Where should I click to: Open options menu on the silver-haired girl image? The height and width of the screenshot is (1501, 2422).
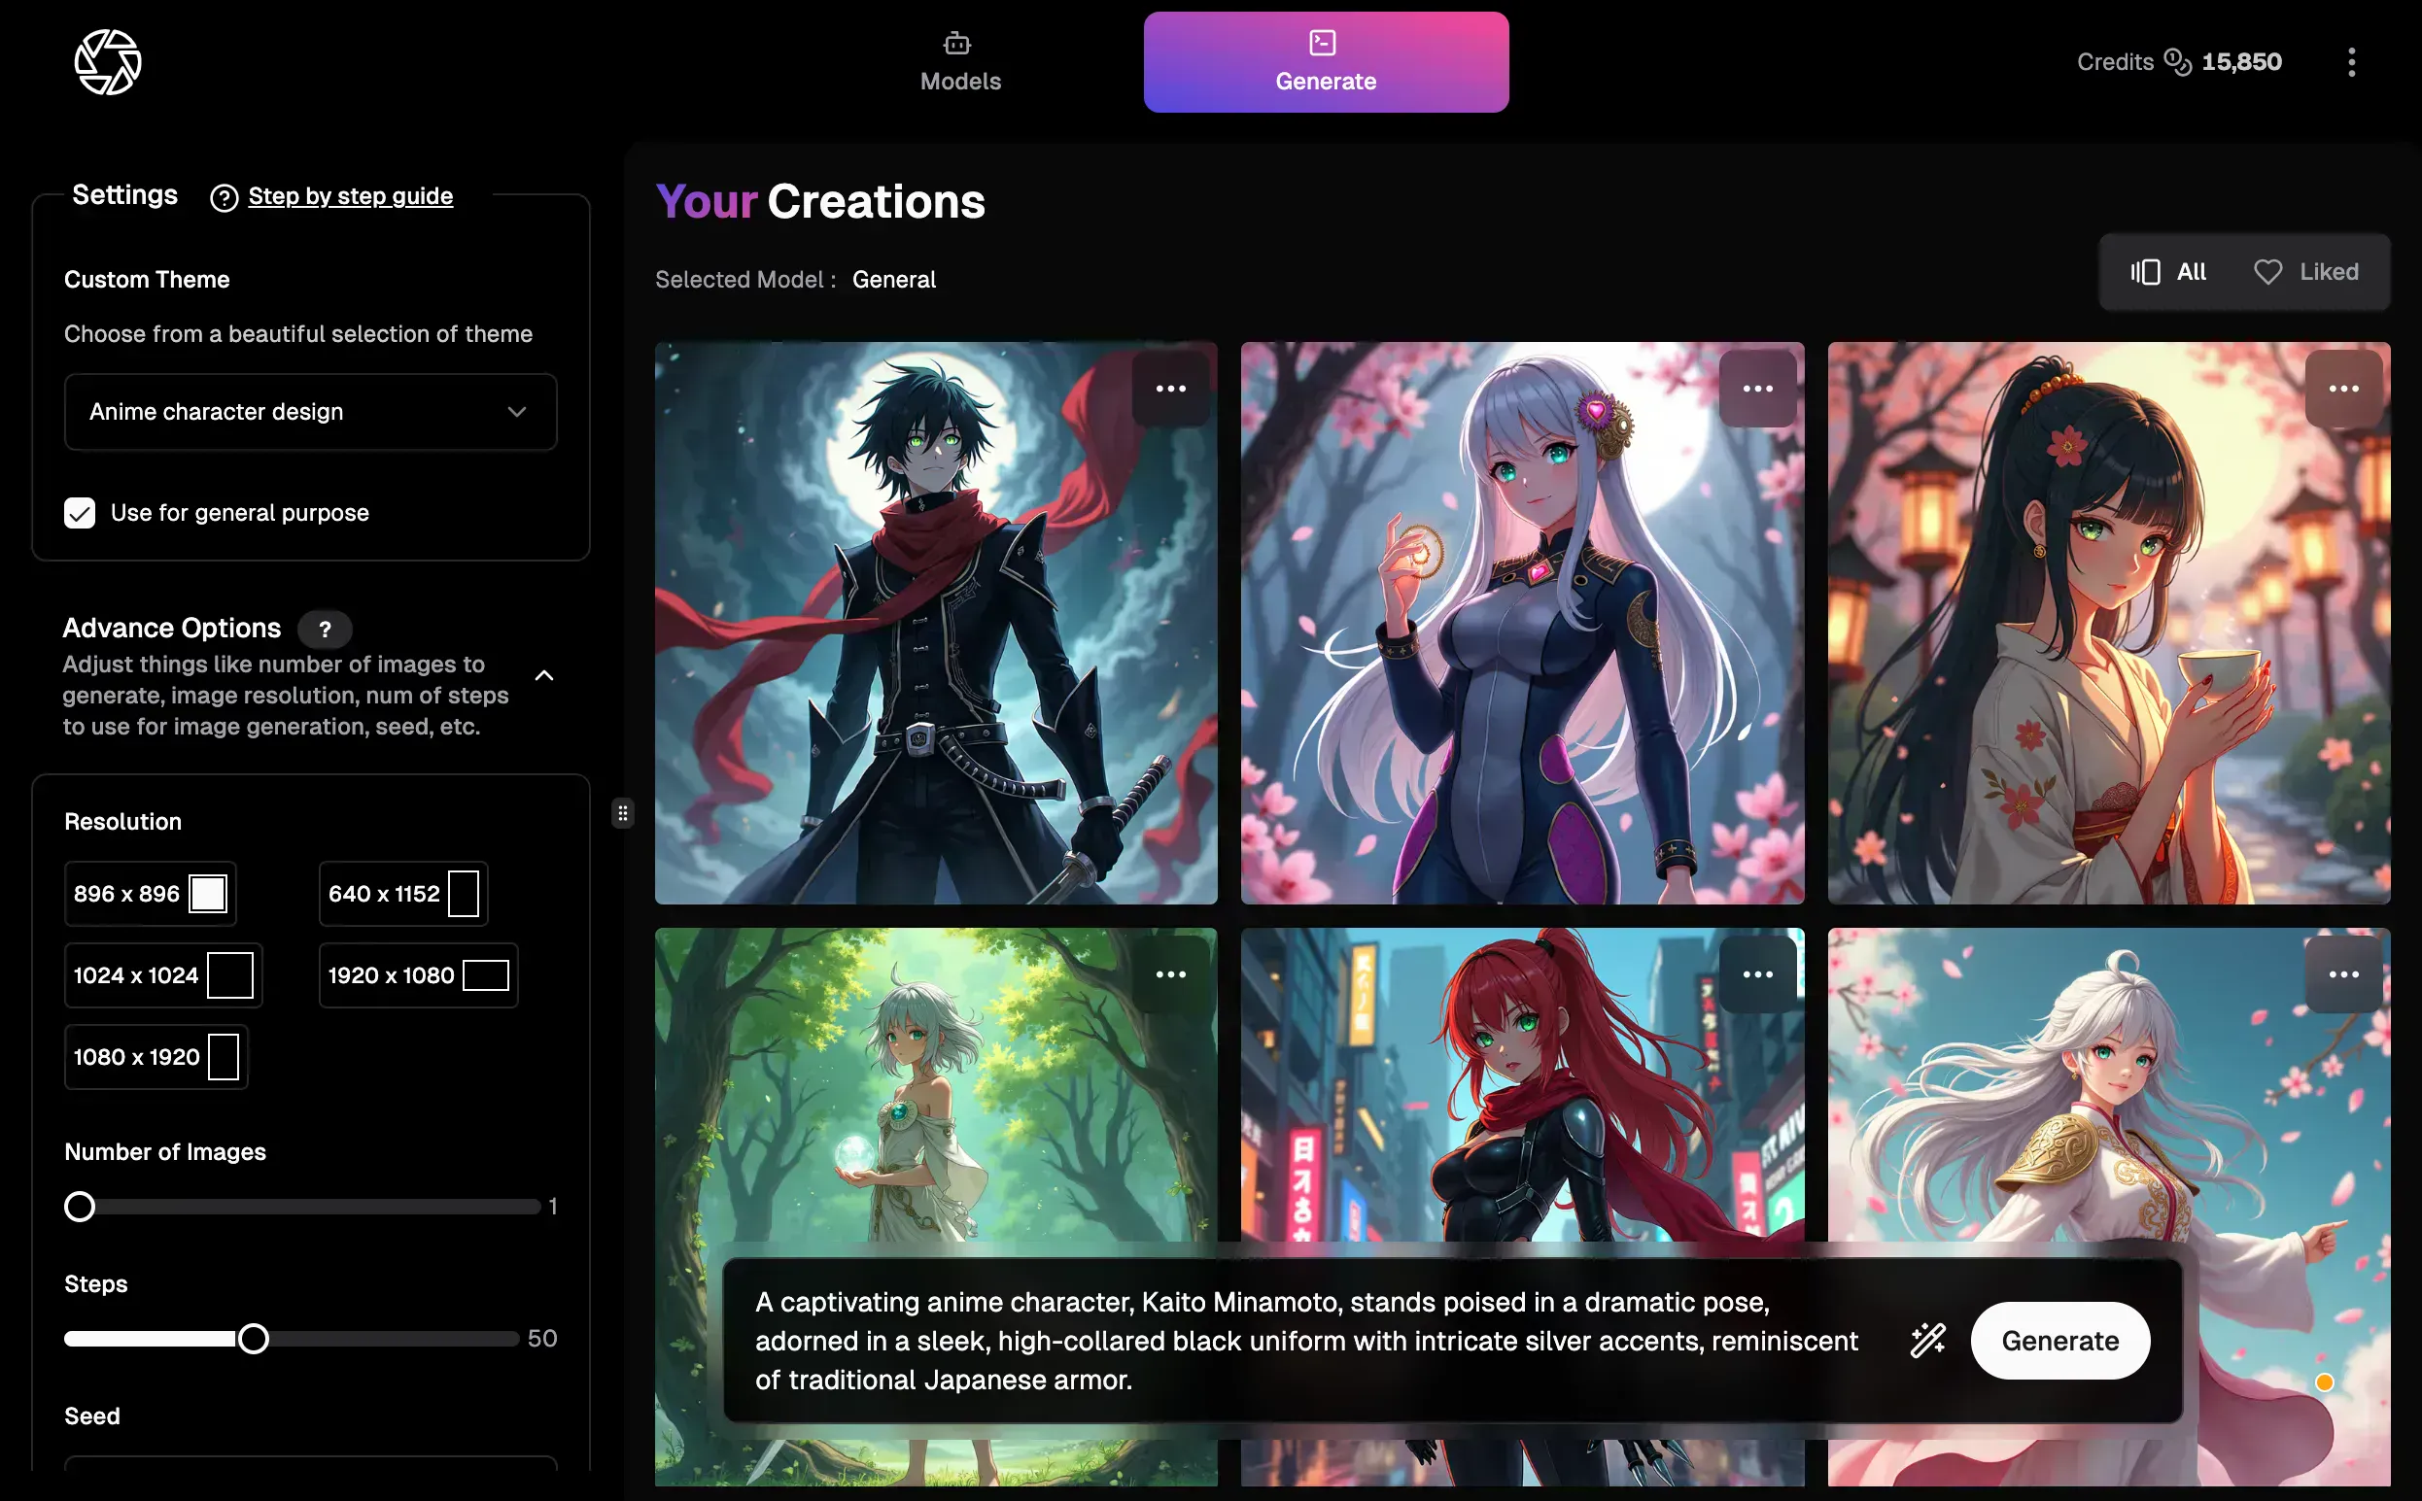[1755, 390]
